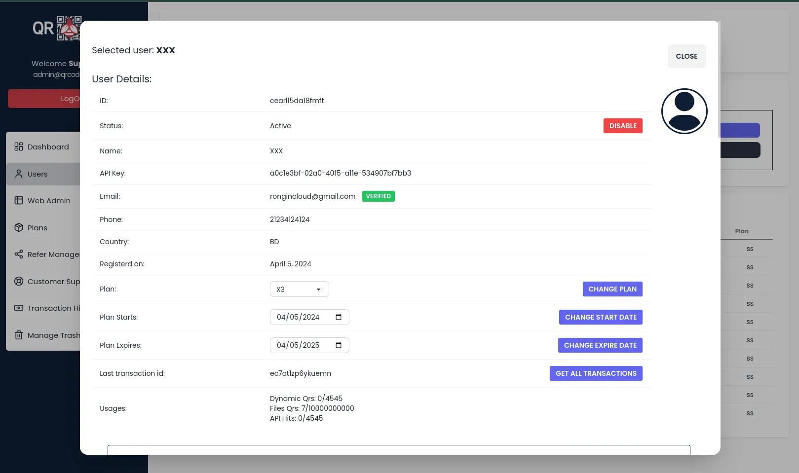
Task: Open the Plans menu item text
Action: coord(38,227)
